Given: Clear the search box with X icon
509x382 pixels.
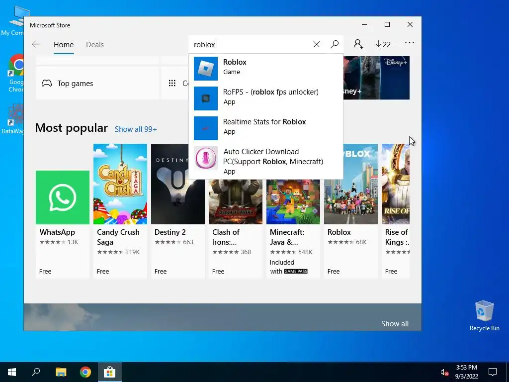Looking at the screenshot, I should [317, 44].
